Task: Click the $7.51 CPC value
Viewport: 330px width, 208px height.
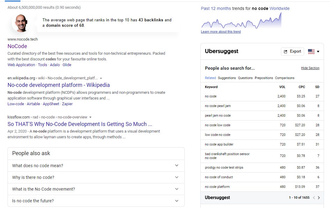Action: pyautogui.click(x=301, y=145)
